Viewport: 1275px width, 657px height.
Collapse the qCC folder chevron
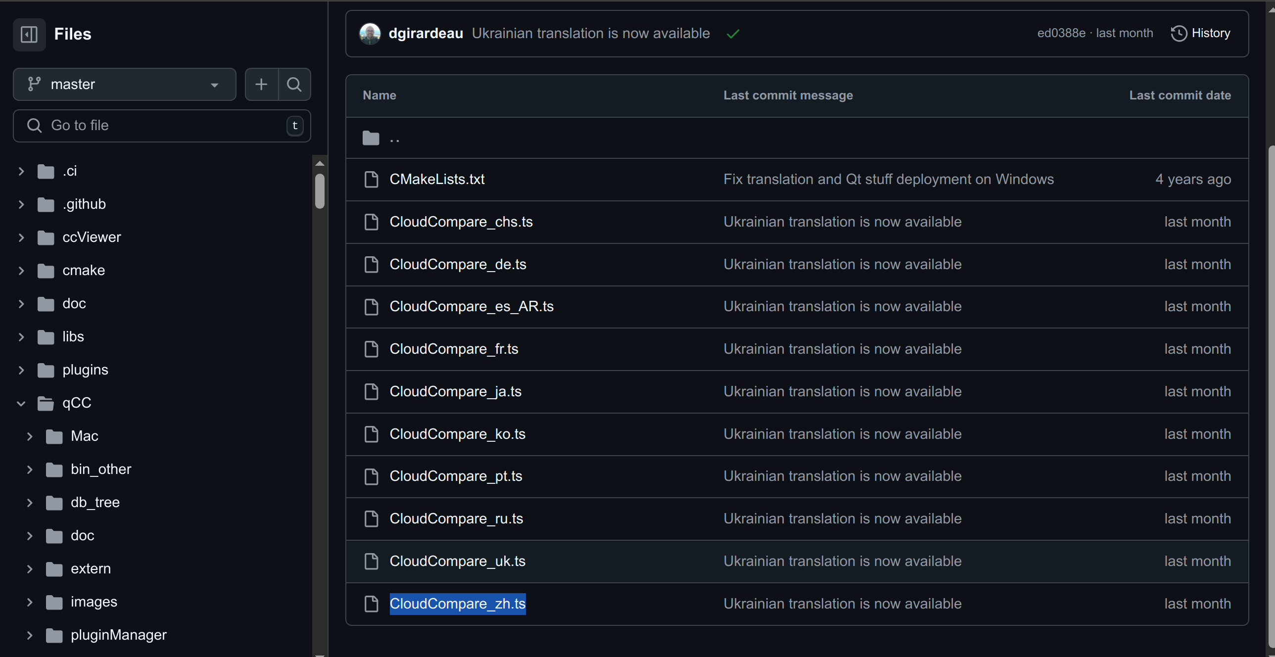[x=21, y=404]
